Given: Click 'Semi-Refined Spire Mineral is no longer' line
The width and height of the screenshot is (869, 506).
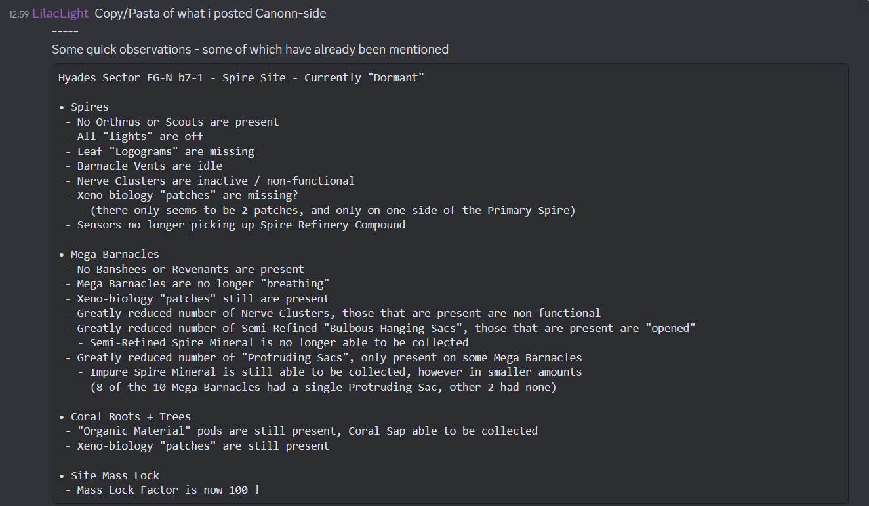Looking at the screenshot, I should tap(273, 342).
